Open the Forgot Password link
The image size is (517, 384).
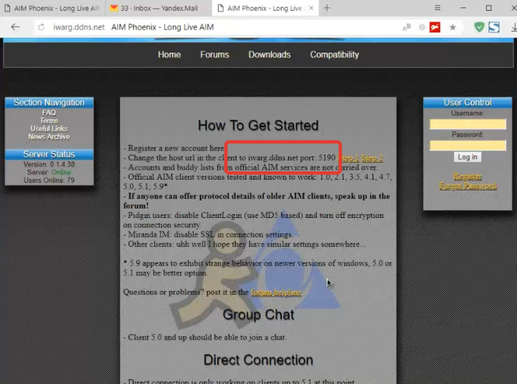point(467,186)
